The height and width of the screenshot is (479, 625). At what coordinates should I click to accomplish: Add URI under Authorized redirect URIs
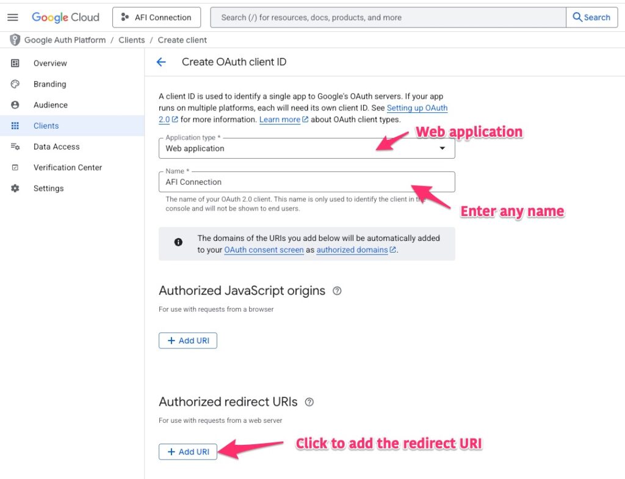[x=188, y=452]
